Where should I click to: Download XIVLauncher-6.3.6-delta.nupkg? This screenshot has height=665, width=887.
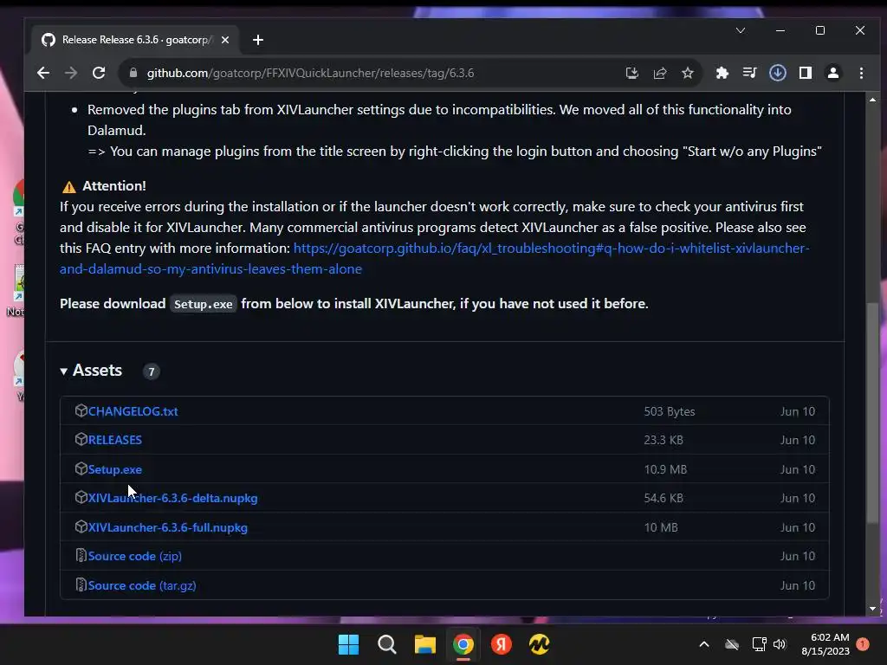[x=172, y=498]
